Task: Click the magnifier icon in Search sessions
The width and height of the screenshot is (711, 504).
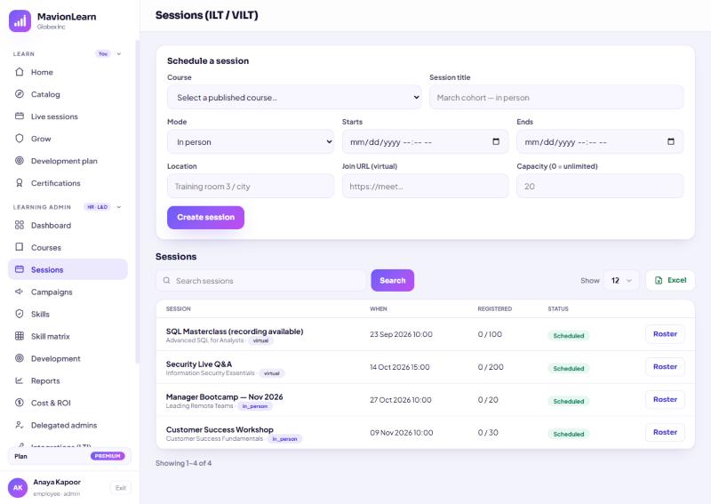Action: click(167, 281)
